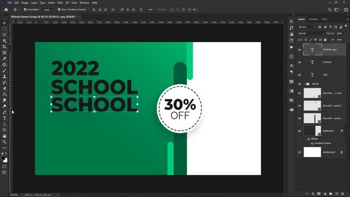
Task: Switch to the Channels tab
Action: point(313,19)
